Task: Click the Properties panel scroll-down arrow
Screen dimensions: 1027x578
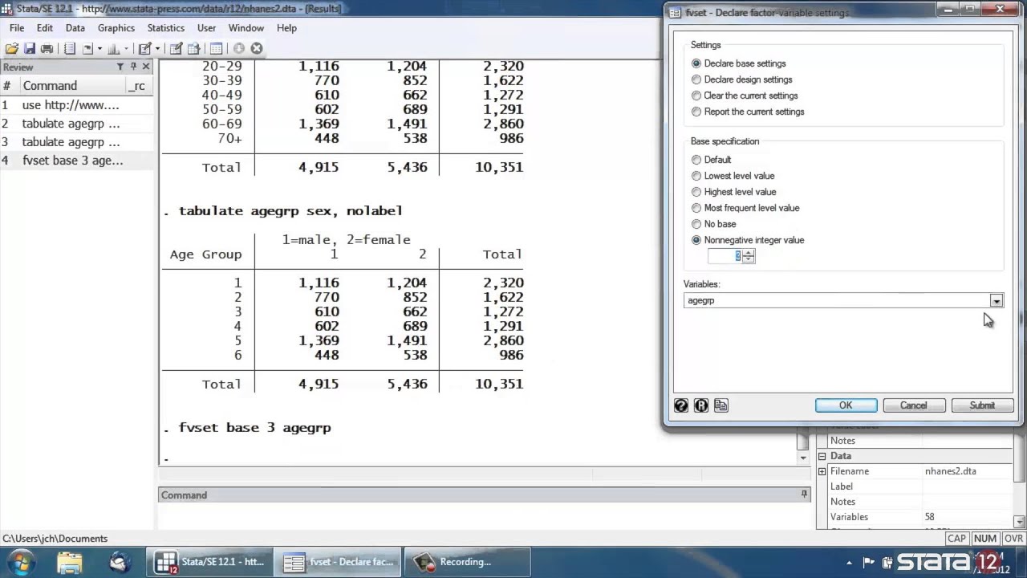Action: [1020, 523]
